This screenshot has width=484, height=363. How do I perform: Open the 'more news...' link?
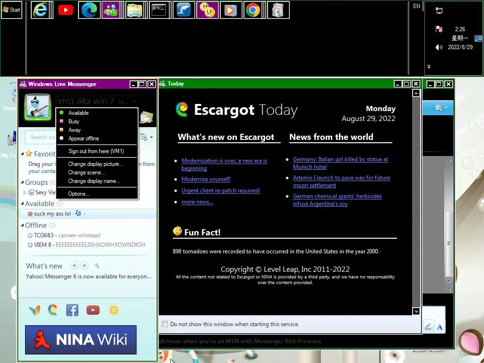[x=197, y=202]
